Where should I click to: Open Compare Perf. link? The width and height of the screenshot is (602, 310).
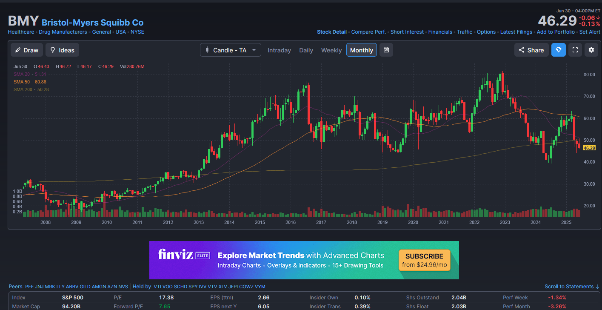[368, 32]
